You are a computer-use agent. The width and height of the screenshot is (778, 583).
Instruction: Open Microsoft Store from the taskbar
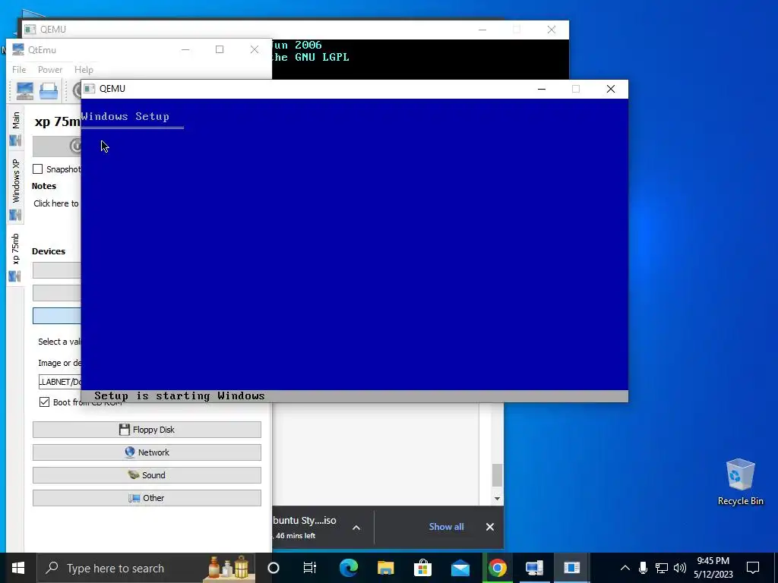click(422, 568)
